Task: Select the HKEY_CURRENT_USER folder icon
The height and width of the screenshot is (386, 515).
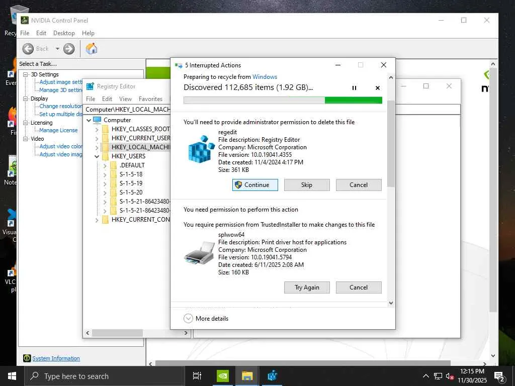Action: point(105,138)
